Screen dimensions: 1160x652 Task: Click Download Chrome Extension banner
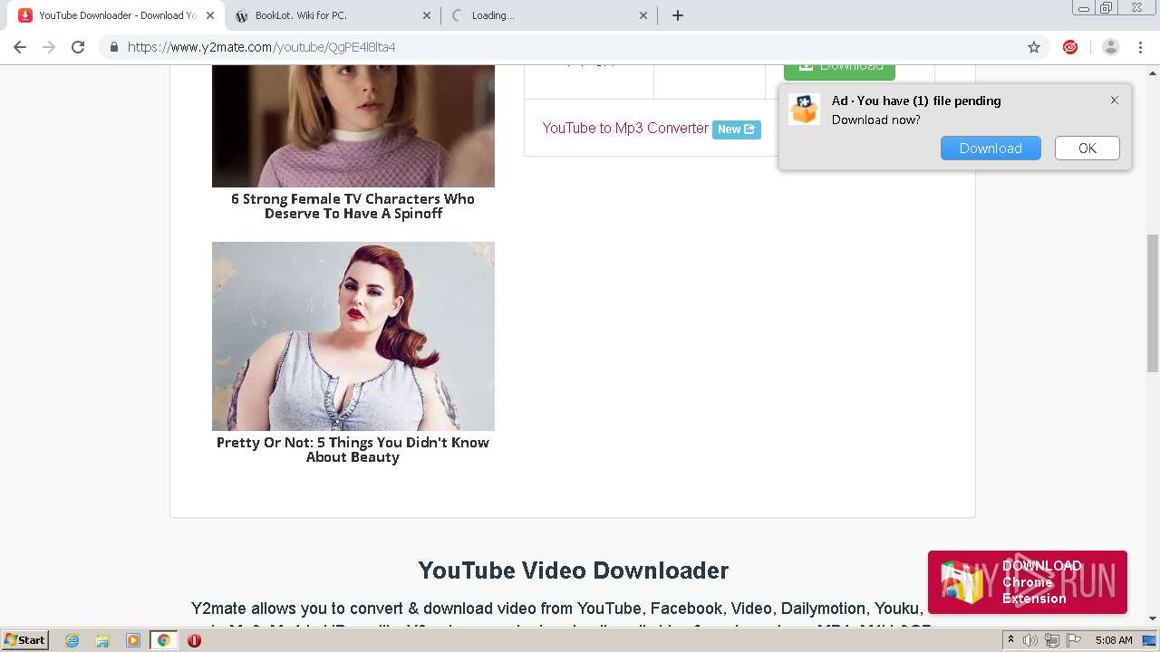pyautogui.click(x=1027, y=582)
